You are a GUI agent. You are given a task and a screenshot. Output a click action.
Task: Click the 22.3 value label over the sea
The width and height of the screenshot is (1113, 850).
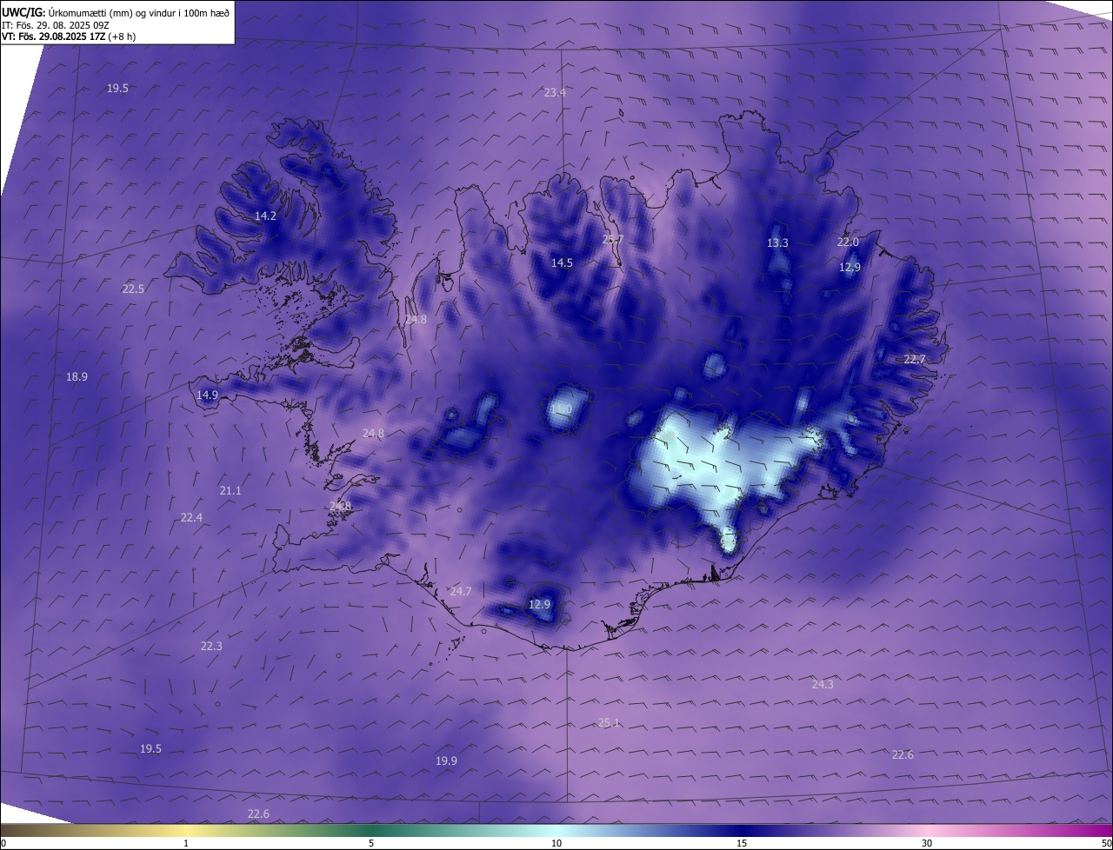coord(211,646)
